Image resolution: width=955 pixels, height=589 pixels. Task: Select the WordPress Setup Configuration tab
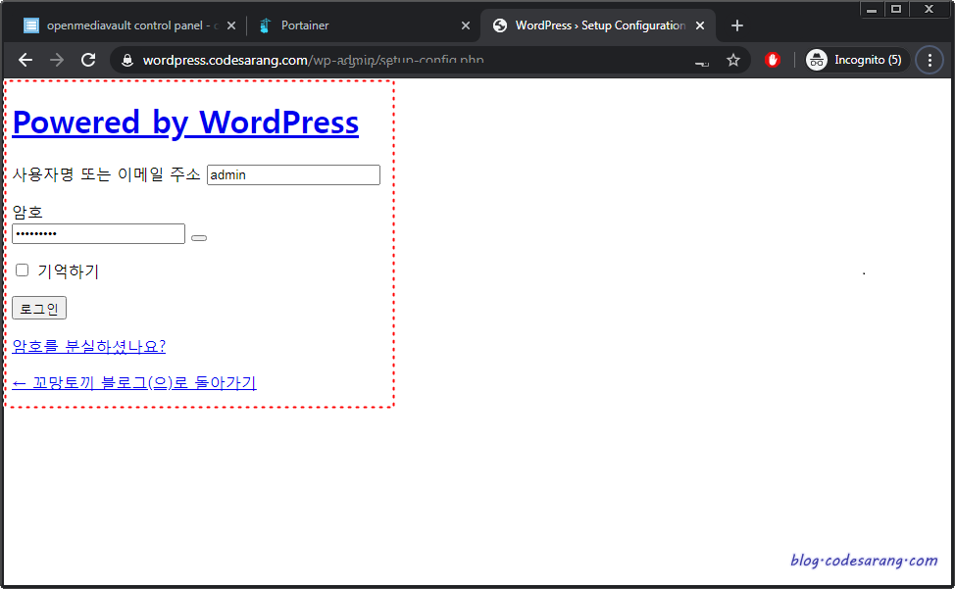tap(597, 25)
